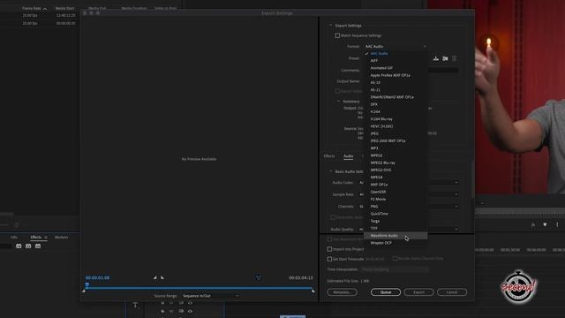Open the Channels dropdown arrow
The width and height of the screenshot is (565, 318).
pos(456,207)
